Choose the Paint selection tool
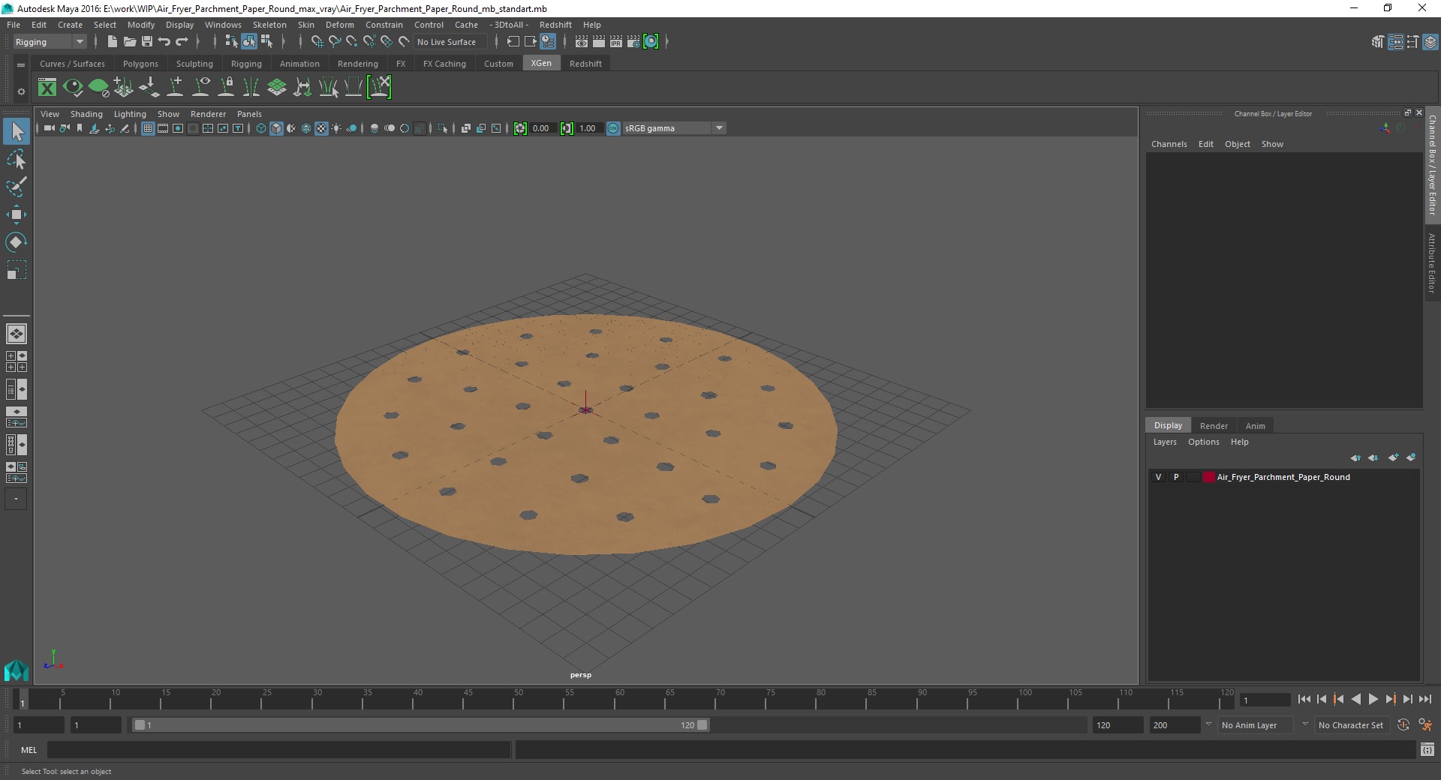 (17, 187)
